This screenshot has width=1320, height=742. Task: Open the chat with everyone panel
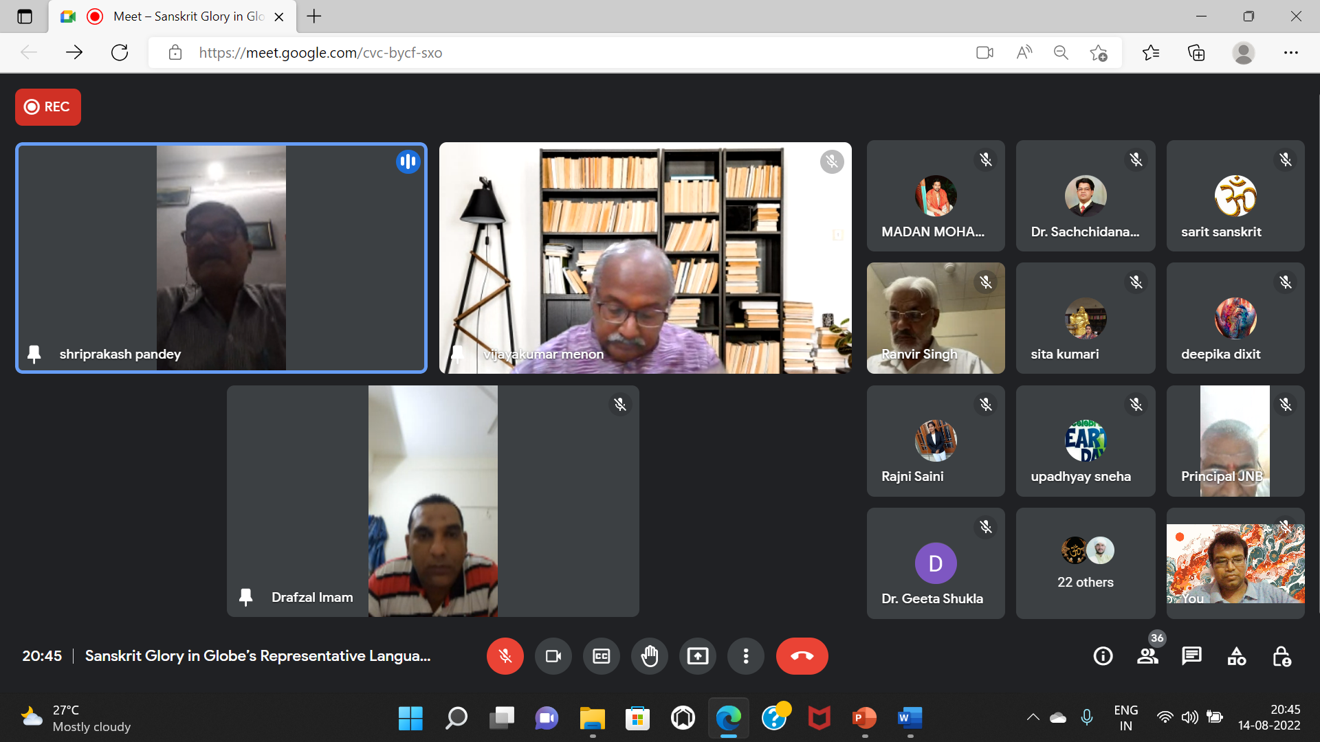click(x=1191, y=656)
